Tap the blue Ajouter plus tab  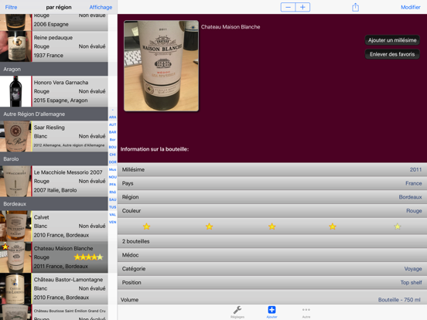272,311
